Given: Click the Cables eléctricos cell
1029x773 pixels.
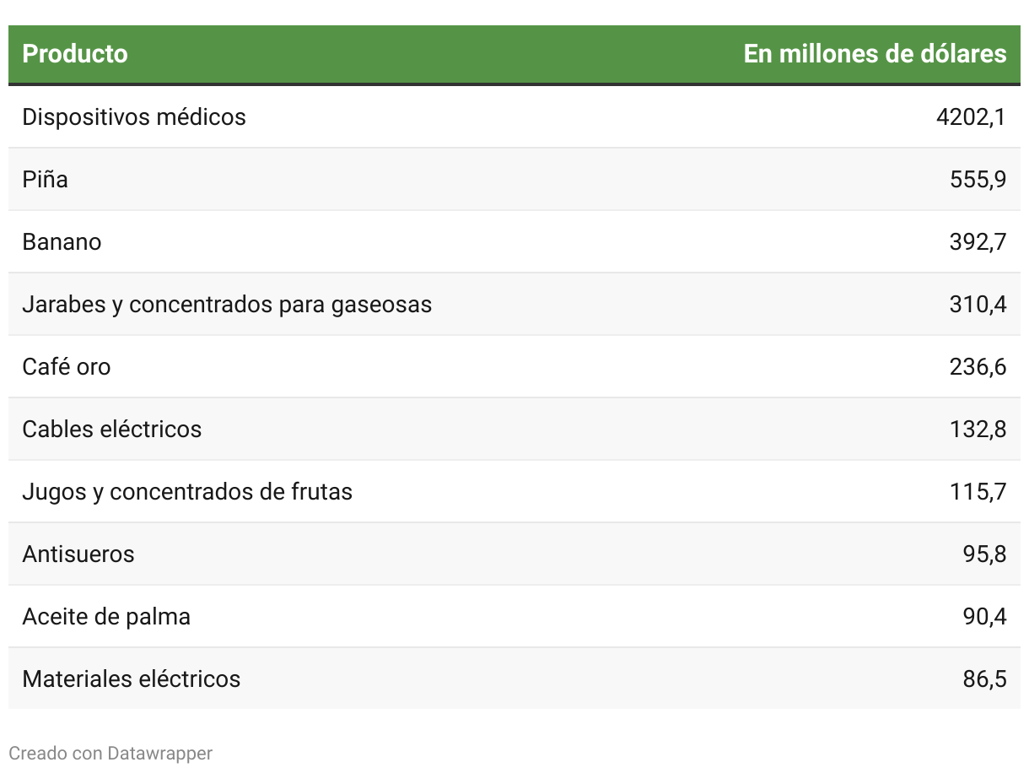Looking at the screenshot, I should 112,429.
